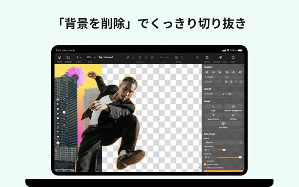
Task: Select the Text tool
Action: 58,132
